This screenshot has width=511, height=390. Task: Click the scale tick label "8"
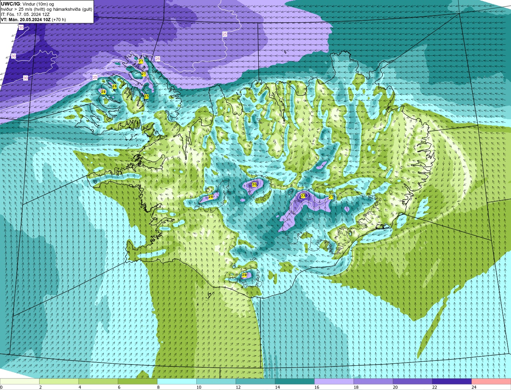click(158, 387)
